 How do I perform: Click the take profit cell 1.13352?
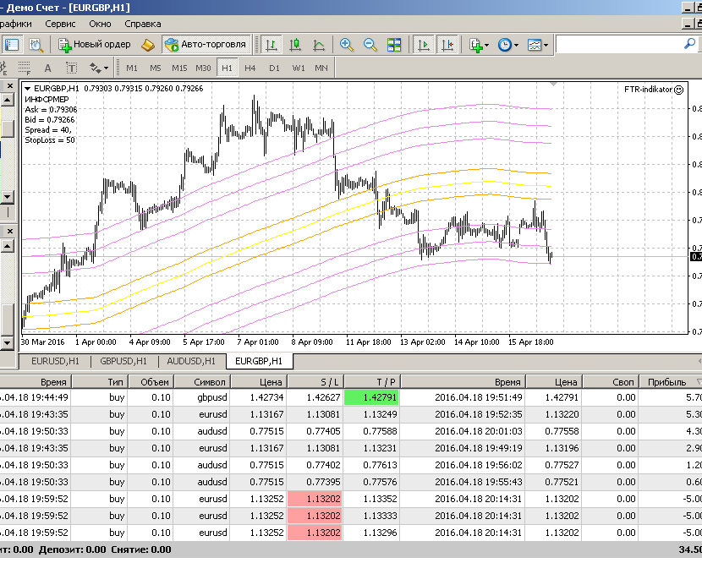[371, 499]
